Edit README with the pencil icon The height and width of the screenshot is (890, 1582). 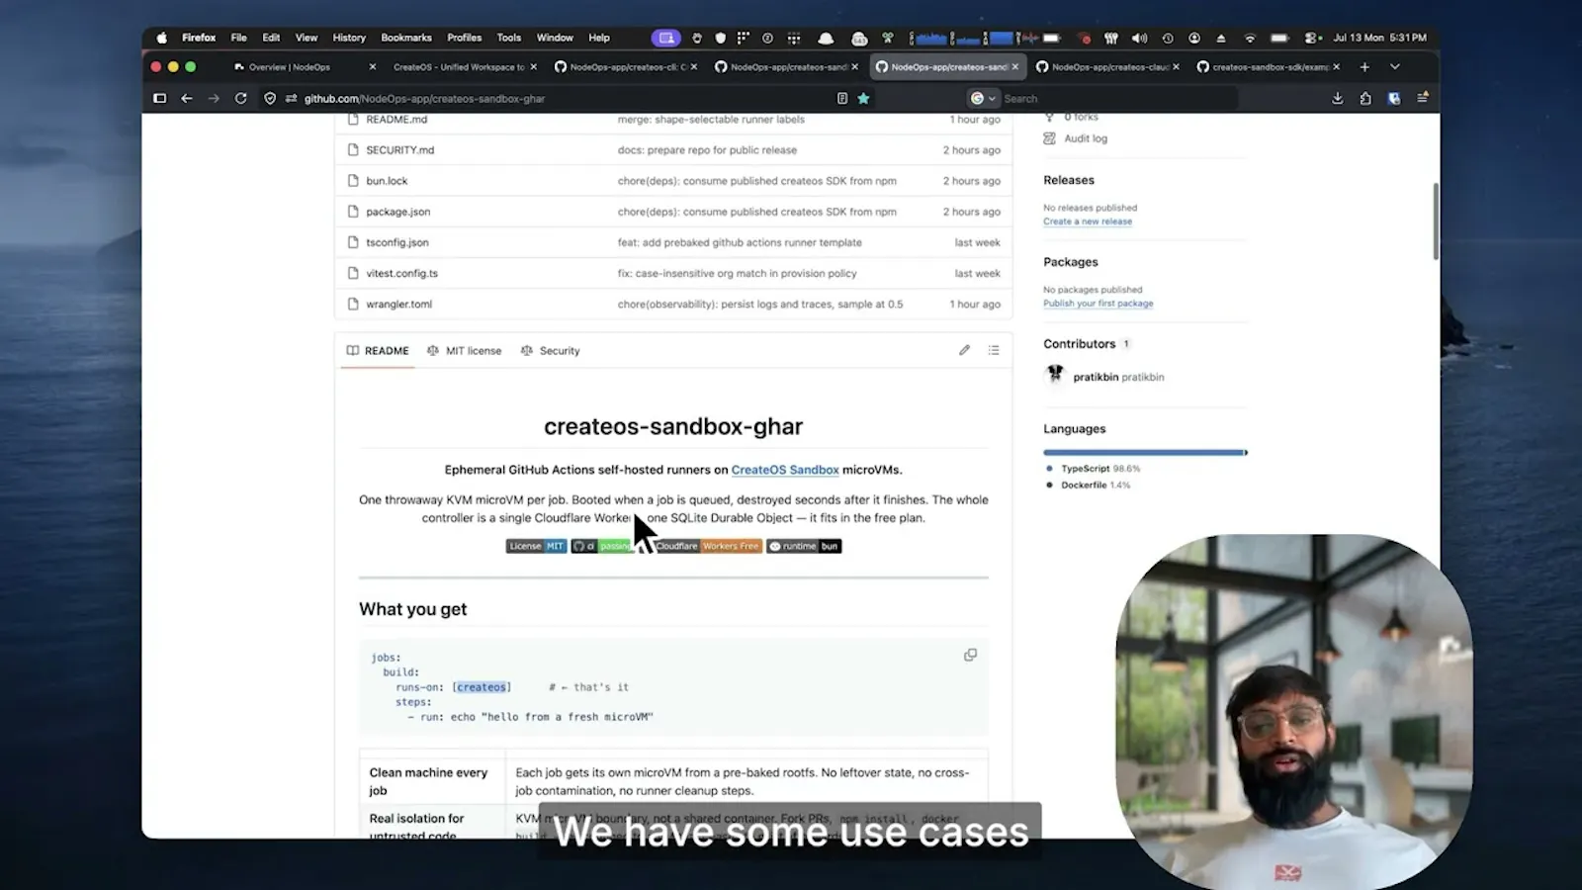click(x=964, y=350)
